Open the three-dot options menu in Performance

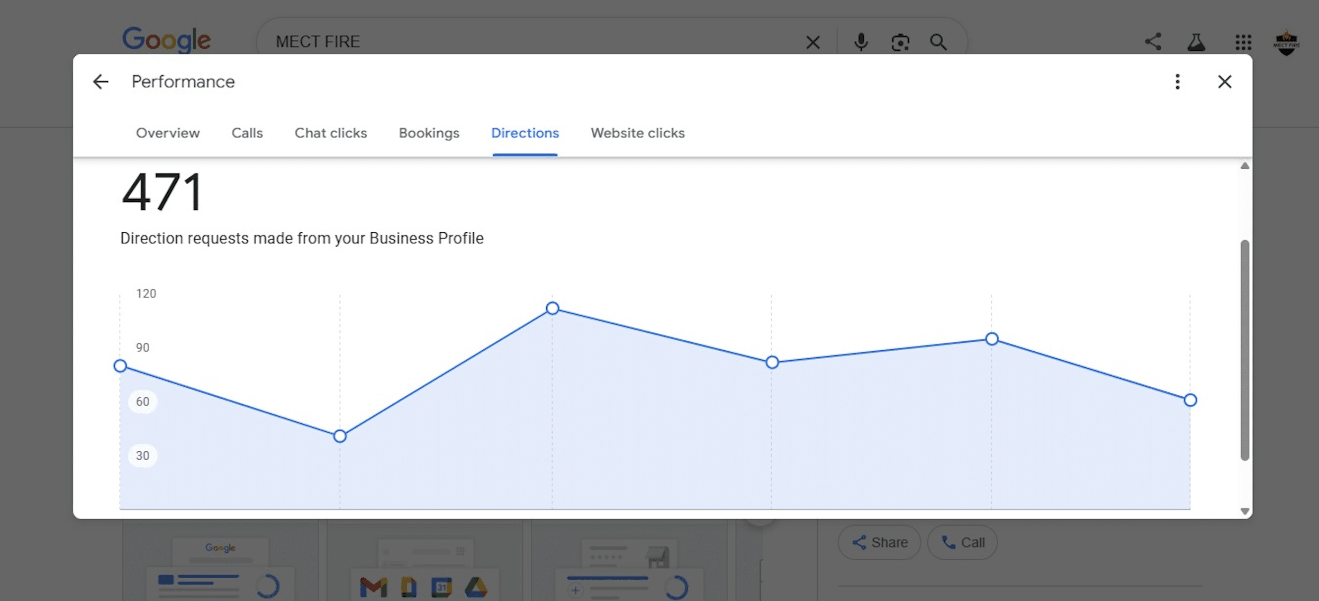click(x=1177, y=81)
